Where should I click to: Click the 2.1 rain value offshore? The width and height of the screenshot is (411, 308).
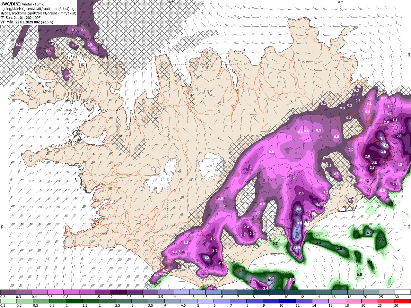[357, 253]
